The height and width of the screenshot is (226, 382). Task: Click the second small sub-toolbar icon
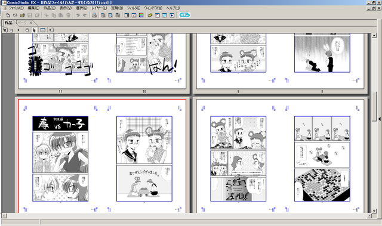coord(11,30)
